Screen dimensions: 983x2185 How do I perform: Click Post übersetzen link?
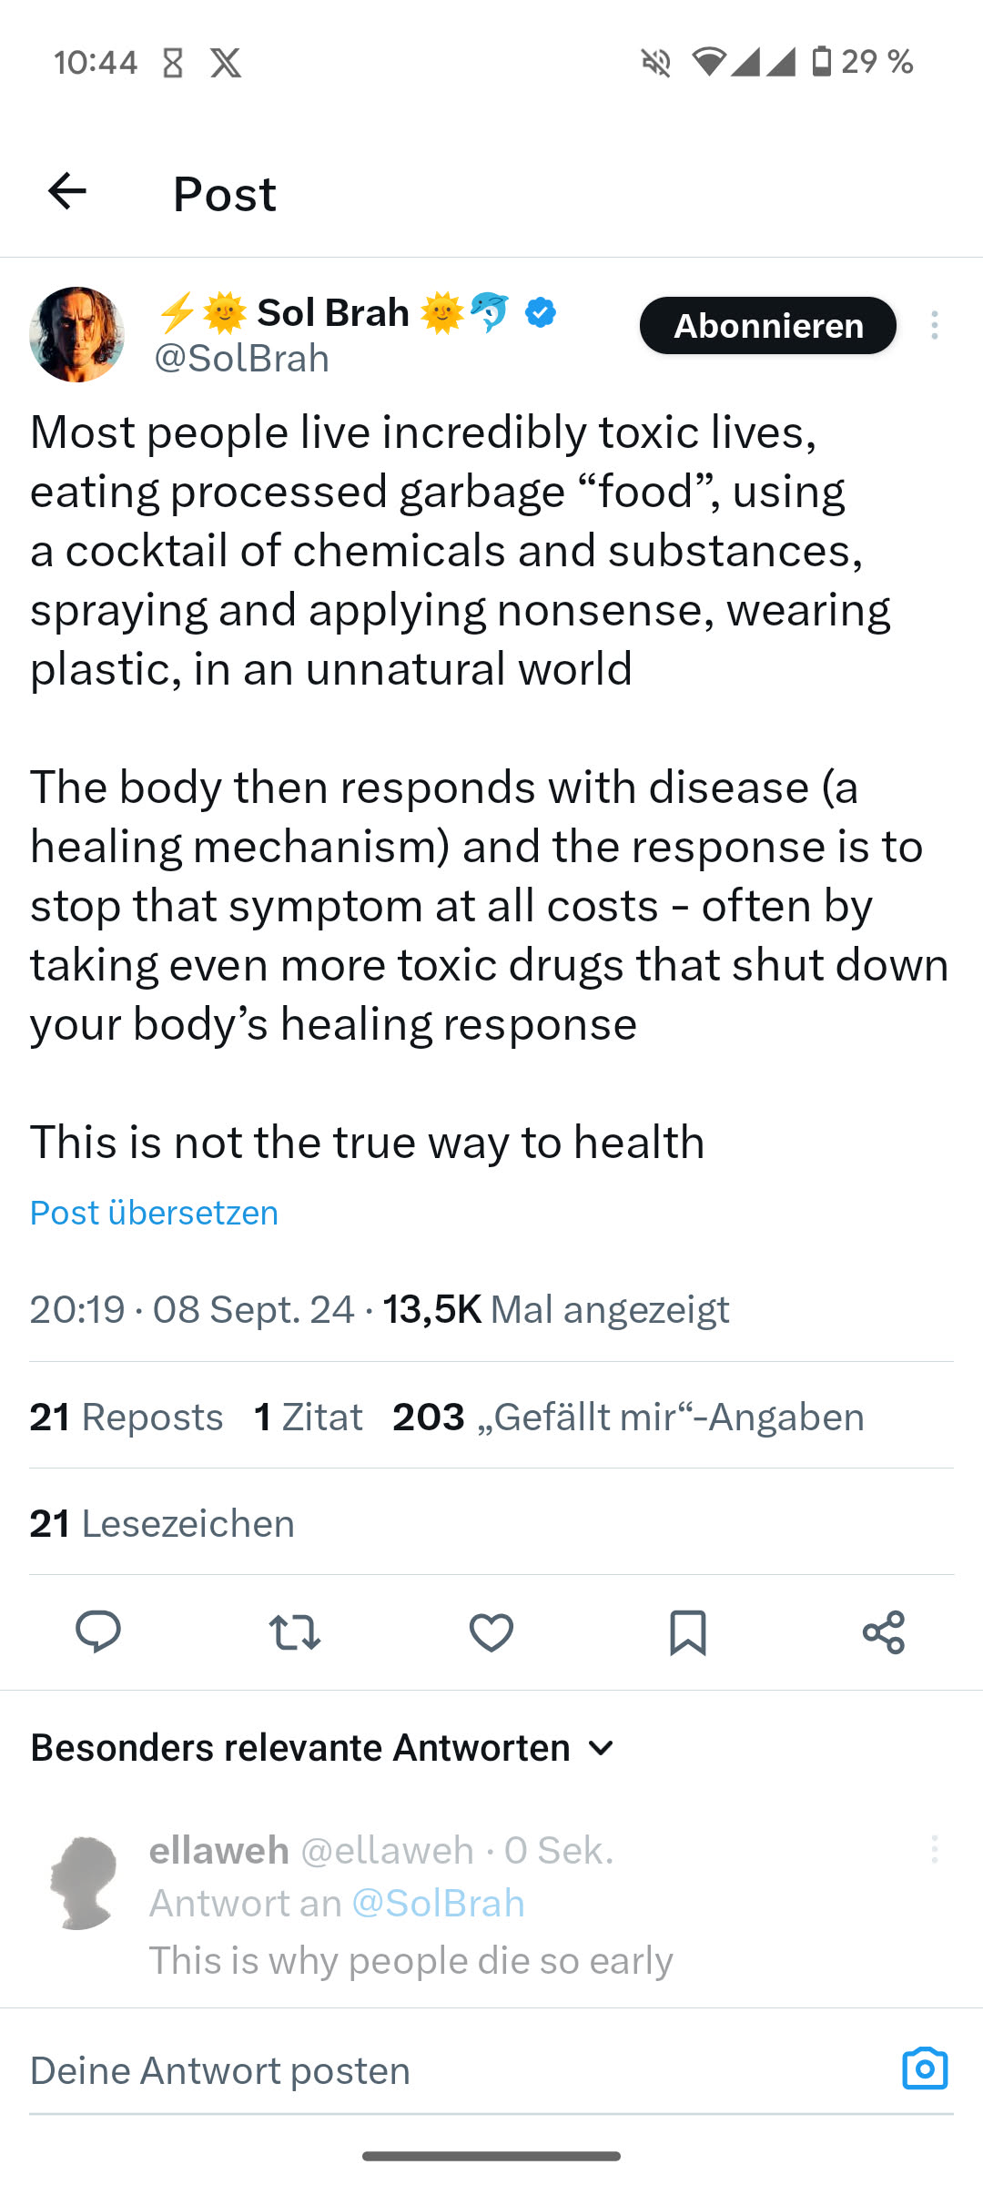click(154, 1213)
